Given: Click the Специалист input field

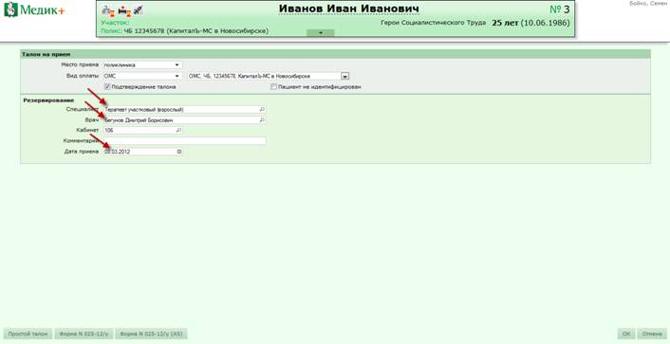Looking at the screenshot, I should (185, 110).
